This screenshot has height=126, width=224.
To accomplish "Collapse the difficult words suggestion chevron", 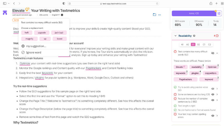I will 217,53.
